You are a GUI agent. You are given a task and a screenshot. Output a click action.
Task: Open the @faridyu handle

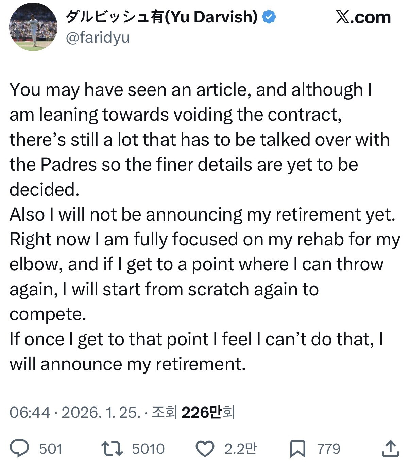point(98,37)
